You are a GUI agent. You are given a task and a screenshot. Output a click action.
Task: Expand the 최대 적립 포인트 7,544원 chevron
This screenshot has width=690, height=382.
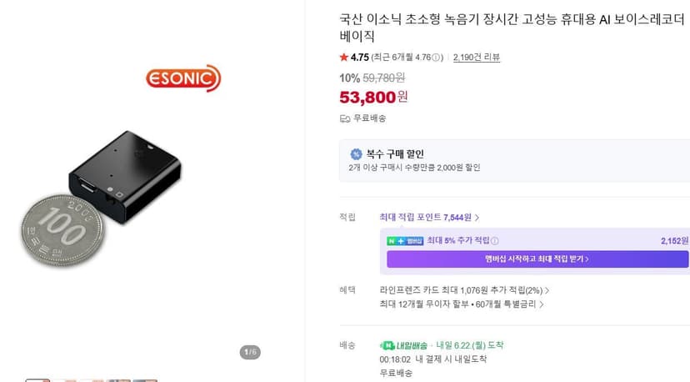point(477,218)
